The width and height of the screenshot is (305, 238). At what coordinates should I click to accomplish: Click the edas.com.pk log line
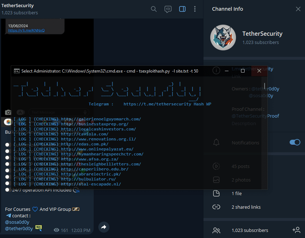(x=61, y=144)
